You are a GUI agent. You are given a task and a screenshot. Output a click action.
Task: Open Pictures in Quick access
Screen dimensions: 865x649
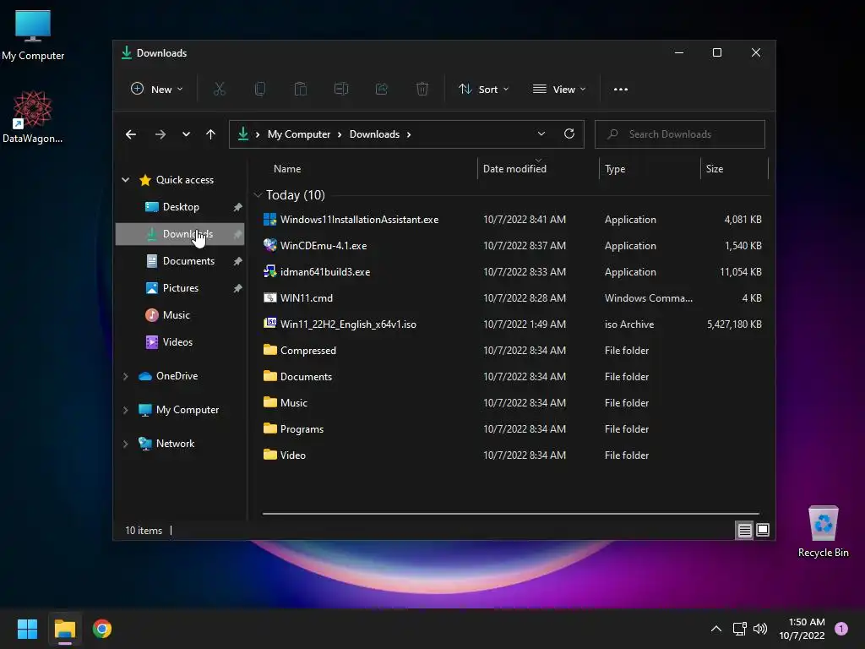180,288
